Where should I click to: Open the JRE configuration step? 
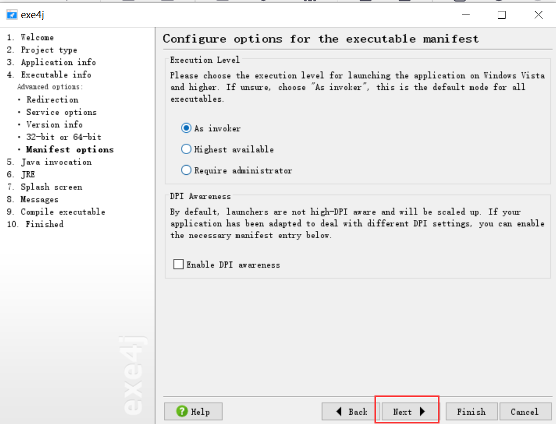(x=27, y=174)
